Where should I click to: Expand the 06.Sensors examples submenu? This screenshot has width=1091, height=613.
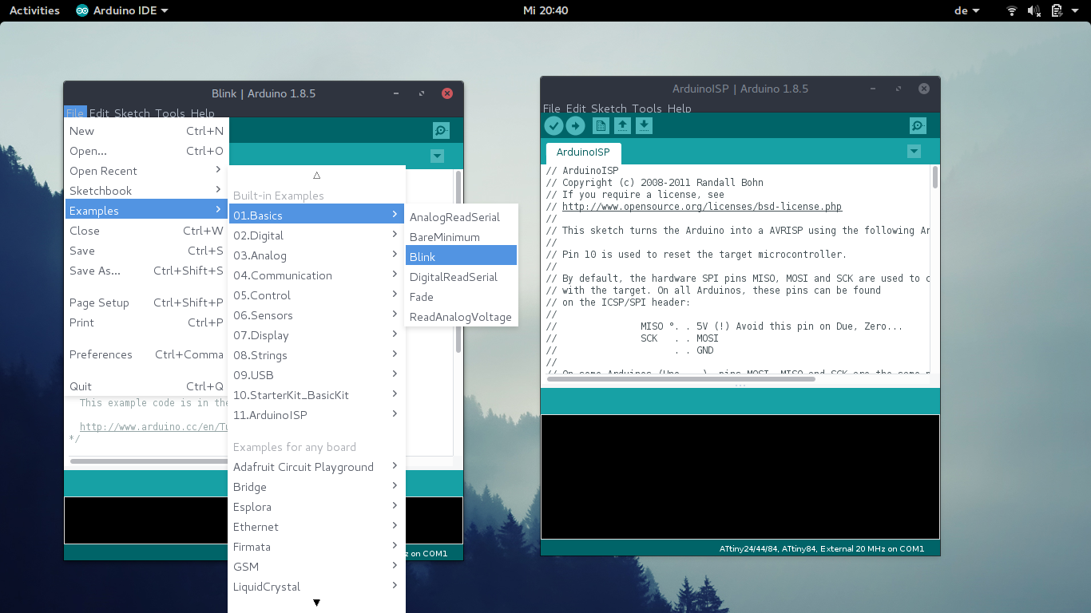(316, 315)
